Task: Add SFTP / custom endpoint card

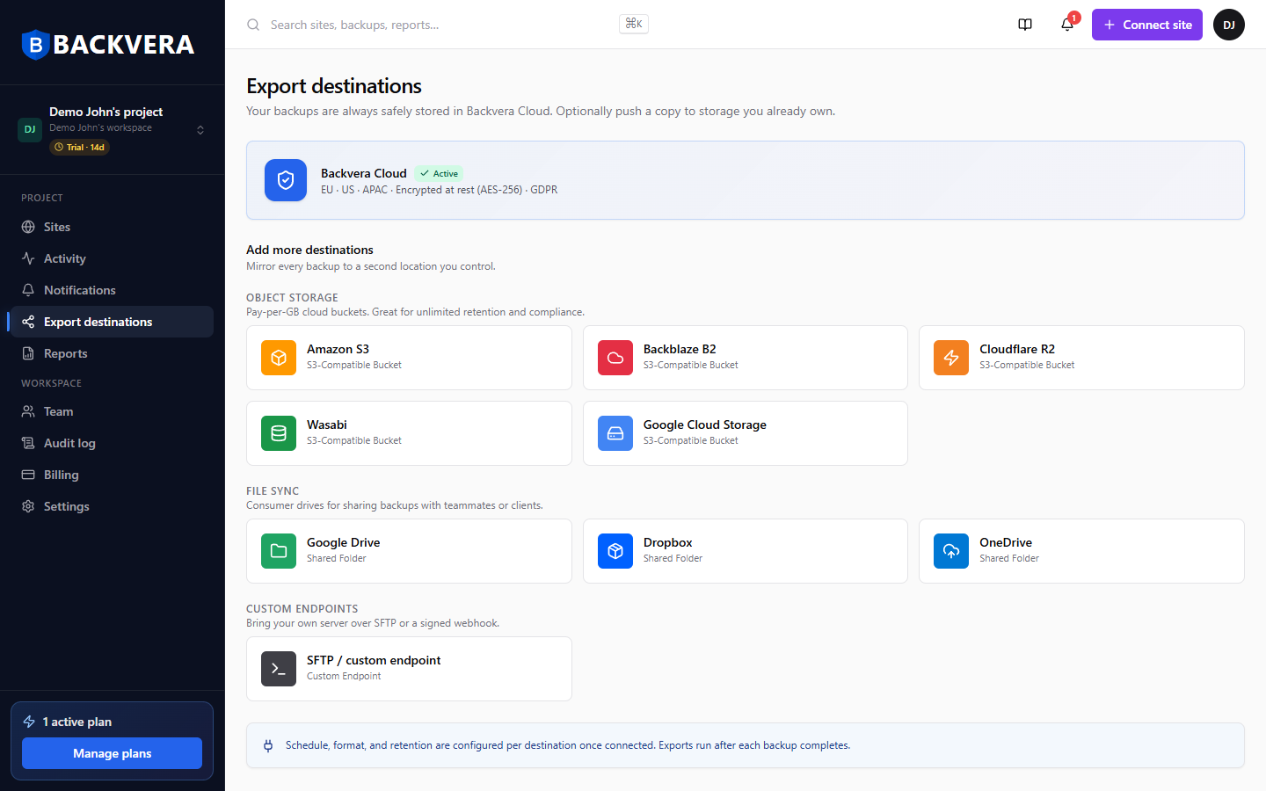Action: tap(409, 669)
